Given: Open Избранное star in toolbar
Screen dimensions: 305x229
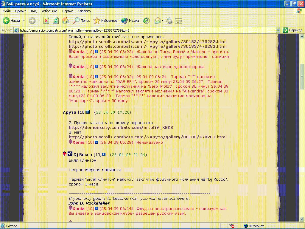Looking at the screenshot, I should coord(105,21).
